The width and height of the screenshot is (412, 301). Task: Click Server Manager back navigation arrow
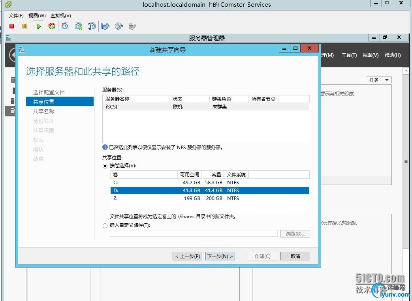(x=12, y=55)
